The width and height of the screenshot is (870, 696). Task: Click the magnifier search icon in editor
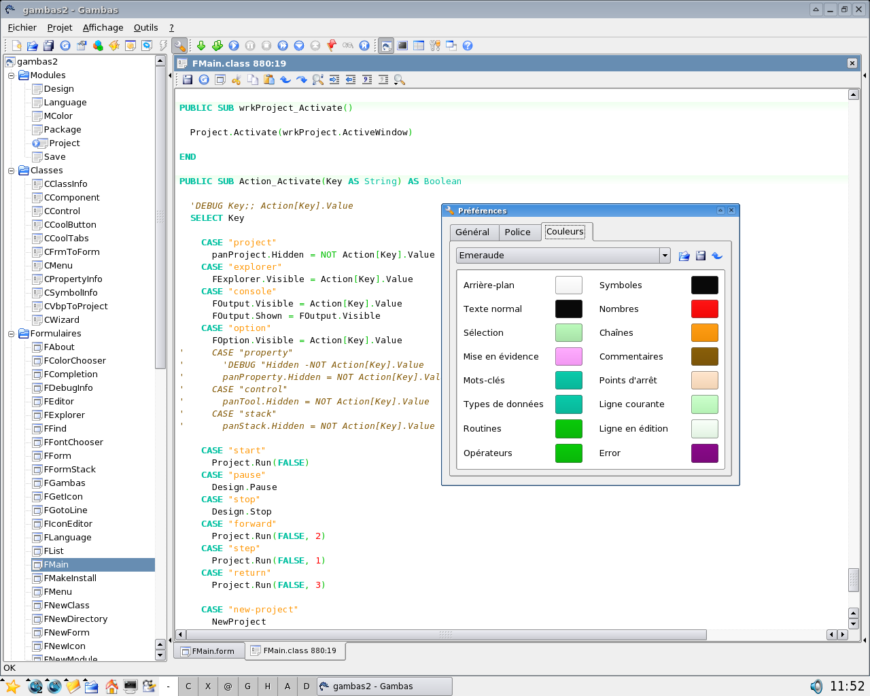pos(400,80)
